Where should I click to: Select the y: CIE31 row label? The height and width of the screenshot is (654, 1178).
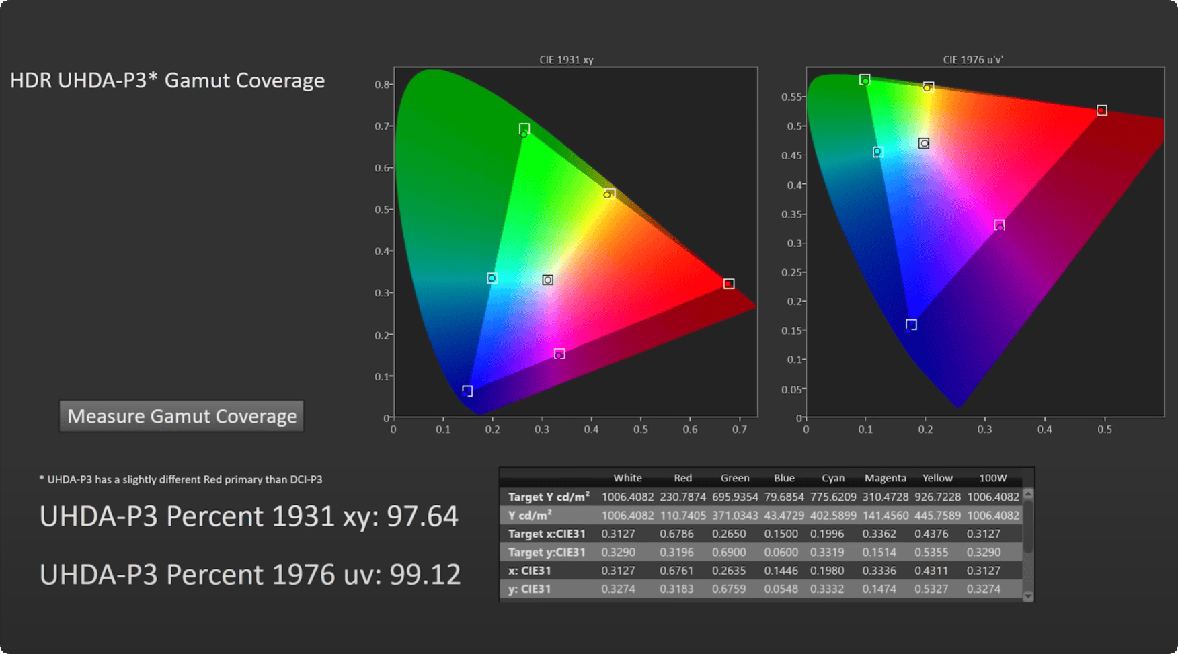point(530,589)
